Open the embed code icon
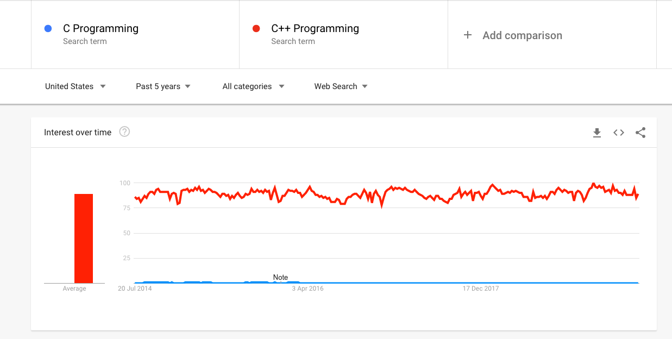Screen dimensions: 672x339 coord(619,133)
